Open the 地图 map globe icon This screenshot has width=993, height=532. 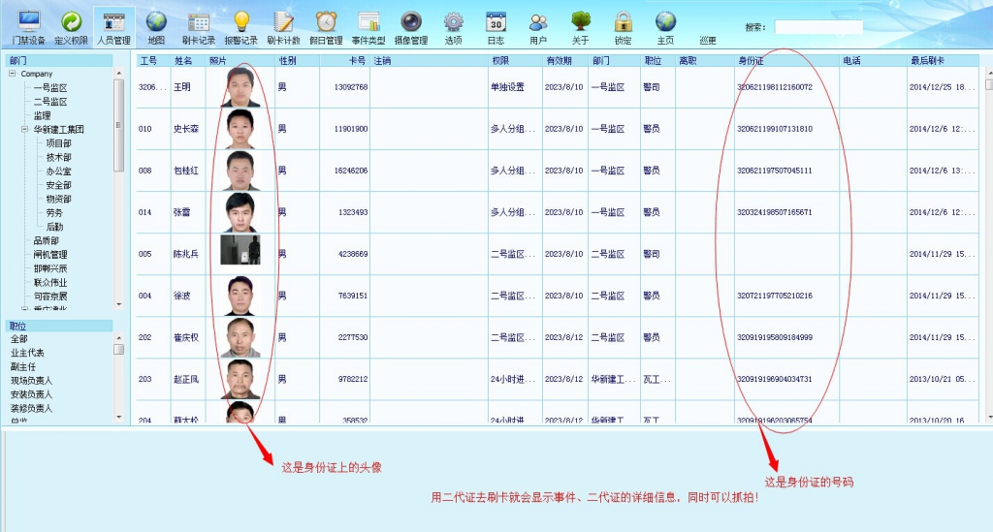(156, 27)
